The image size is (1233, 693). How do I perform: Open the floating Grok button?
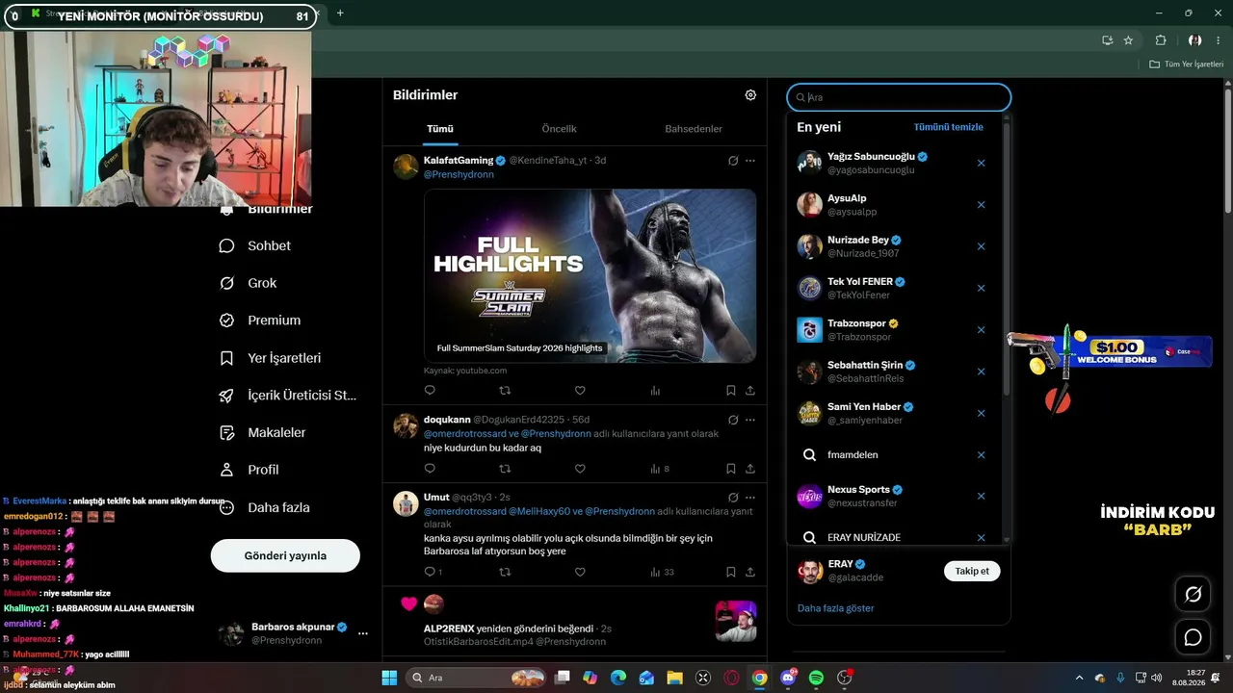coord(1193,595)
